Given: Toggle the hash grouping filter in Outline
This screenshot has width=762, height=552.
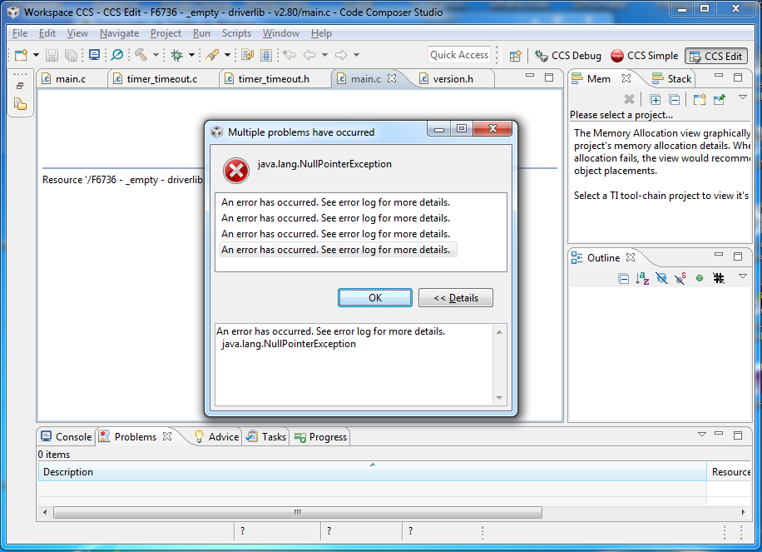Looking at the screenshot, I should click(x=719, y=278).
